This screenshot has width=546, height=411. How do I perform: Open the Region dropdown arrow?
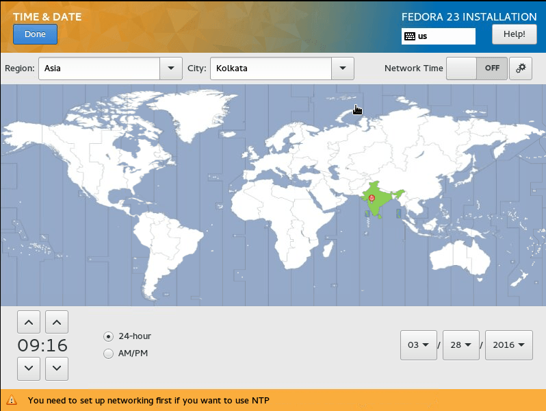(171, 68)
